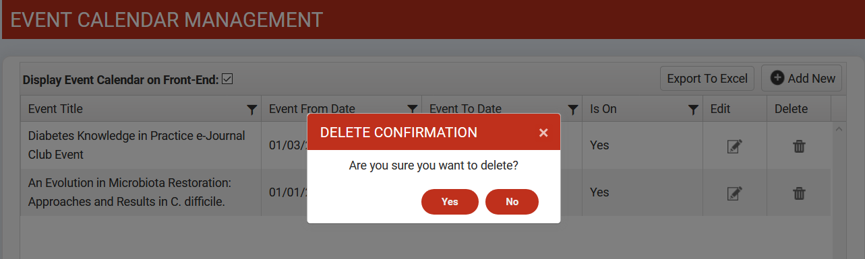The height and width of the screenshot is (259, 865).
Task: Open filter for Event To Date column
Action: (x=572, y=109)
